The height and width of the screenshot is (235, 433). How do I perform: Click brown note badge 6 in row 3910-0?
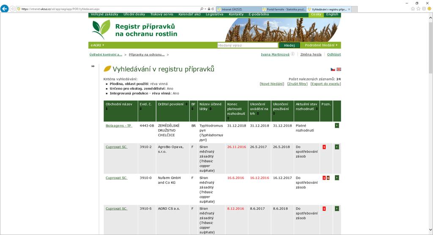coord(328,178)
